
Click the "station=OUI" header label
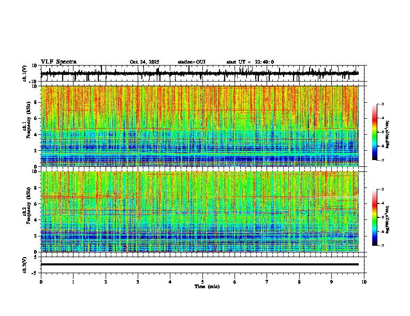[192, 62]
